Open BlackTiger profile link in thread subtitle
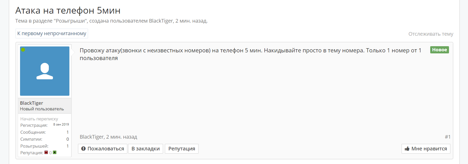 pyautogui.click(x=161, y=21)
